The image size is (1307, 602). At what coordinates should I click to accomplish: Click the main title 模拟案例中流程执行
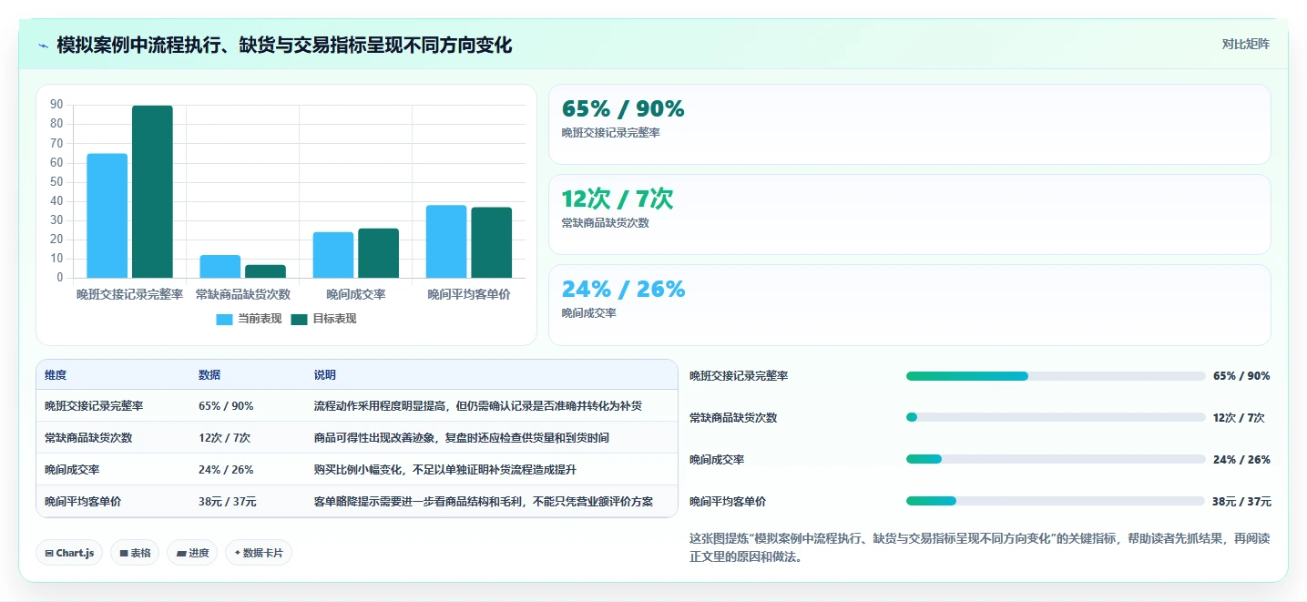click(x=284, y=45)
